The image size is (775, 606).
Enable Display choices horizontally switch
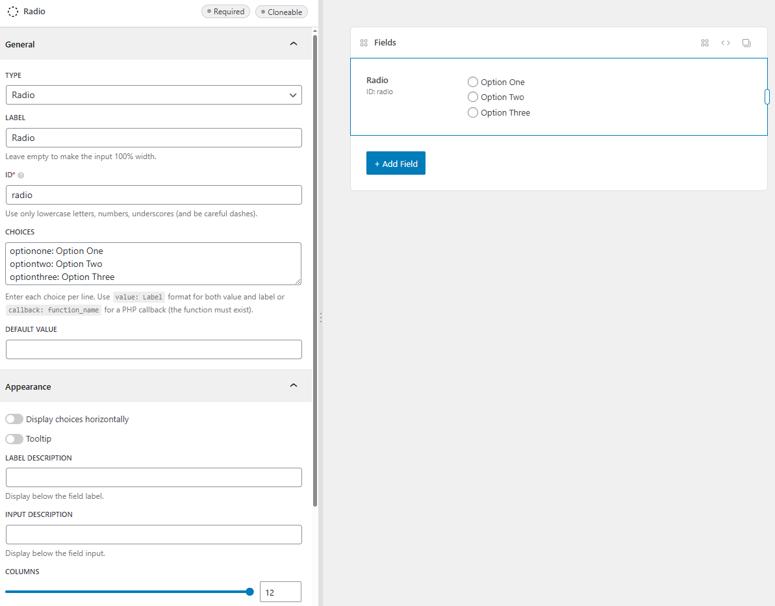[x=14, y=419]
